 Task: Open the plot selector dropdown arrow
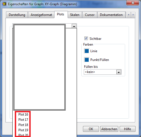point(74,26)
